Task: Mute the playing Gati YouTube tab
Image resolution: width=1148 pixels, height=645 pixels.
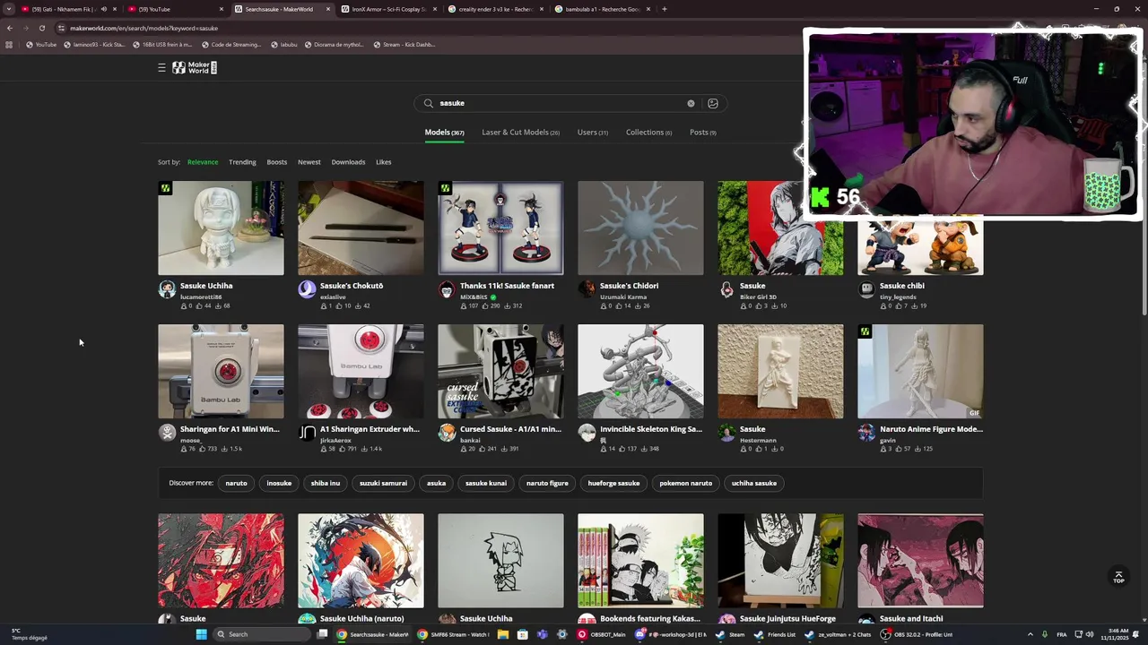Action: [102, 9]
